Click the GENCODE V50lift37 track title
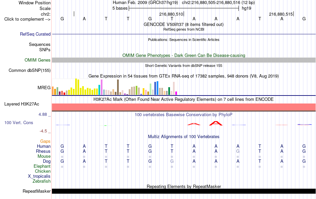This screenshot has width=316, height=199. 184,24
